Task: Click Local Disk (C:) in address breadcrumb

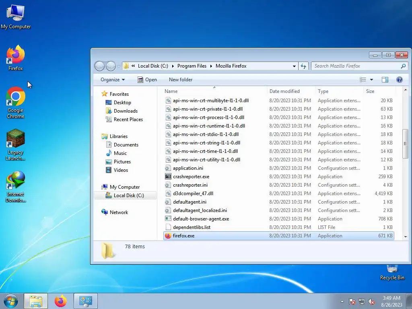Action: pyautogui.click(x=153, y=66)
